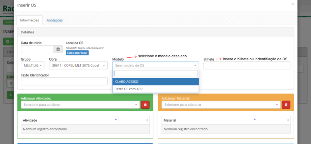Click sort arrows in empty Atividade table column
The width and height of the screenshot is (311, 144).
pos(147,120)
